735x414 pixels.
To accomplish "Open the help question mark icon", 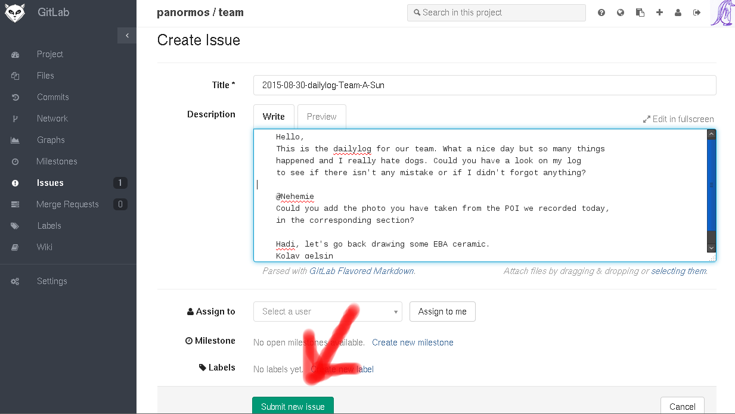I will pyautogui.click(x=601, y=13).
